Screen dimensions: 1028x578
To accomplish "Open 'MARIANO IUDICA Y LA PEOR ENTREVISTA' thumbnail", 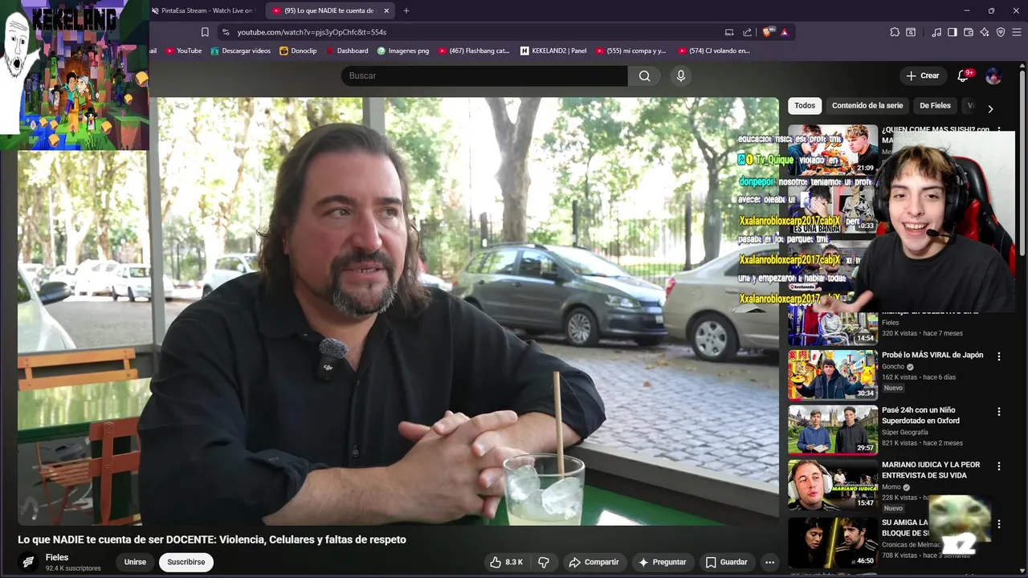I will pos(833,484).
